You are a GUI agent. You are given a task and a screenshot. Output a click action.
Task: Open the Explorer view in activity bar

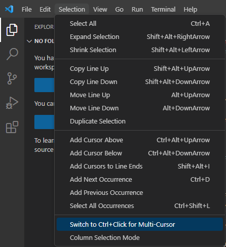(x=12, y=30)
